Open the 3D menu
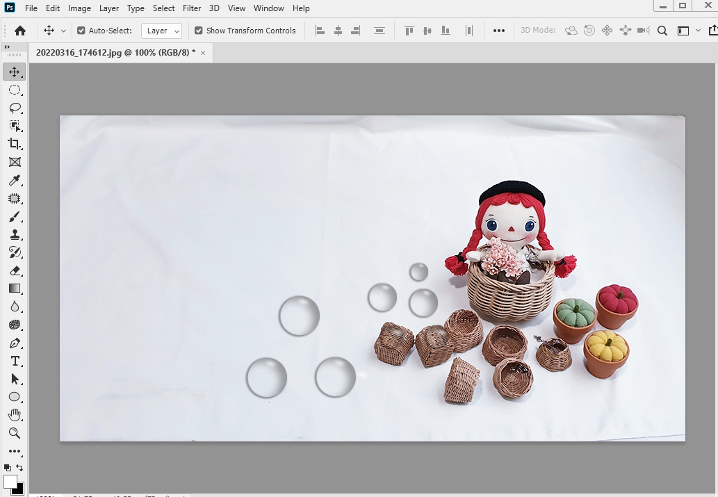Image resolution: width=718 pixels, height=497 pixels. pos(214,8)
